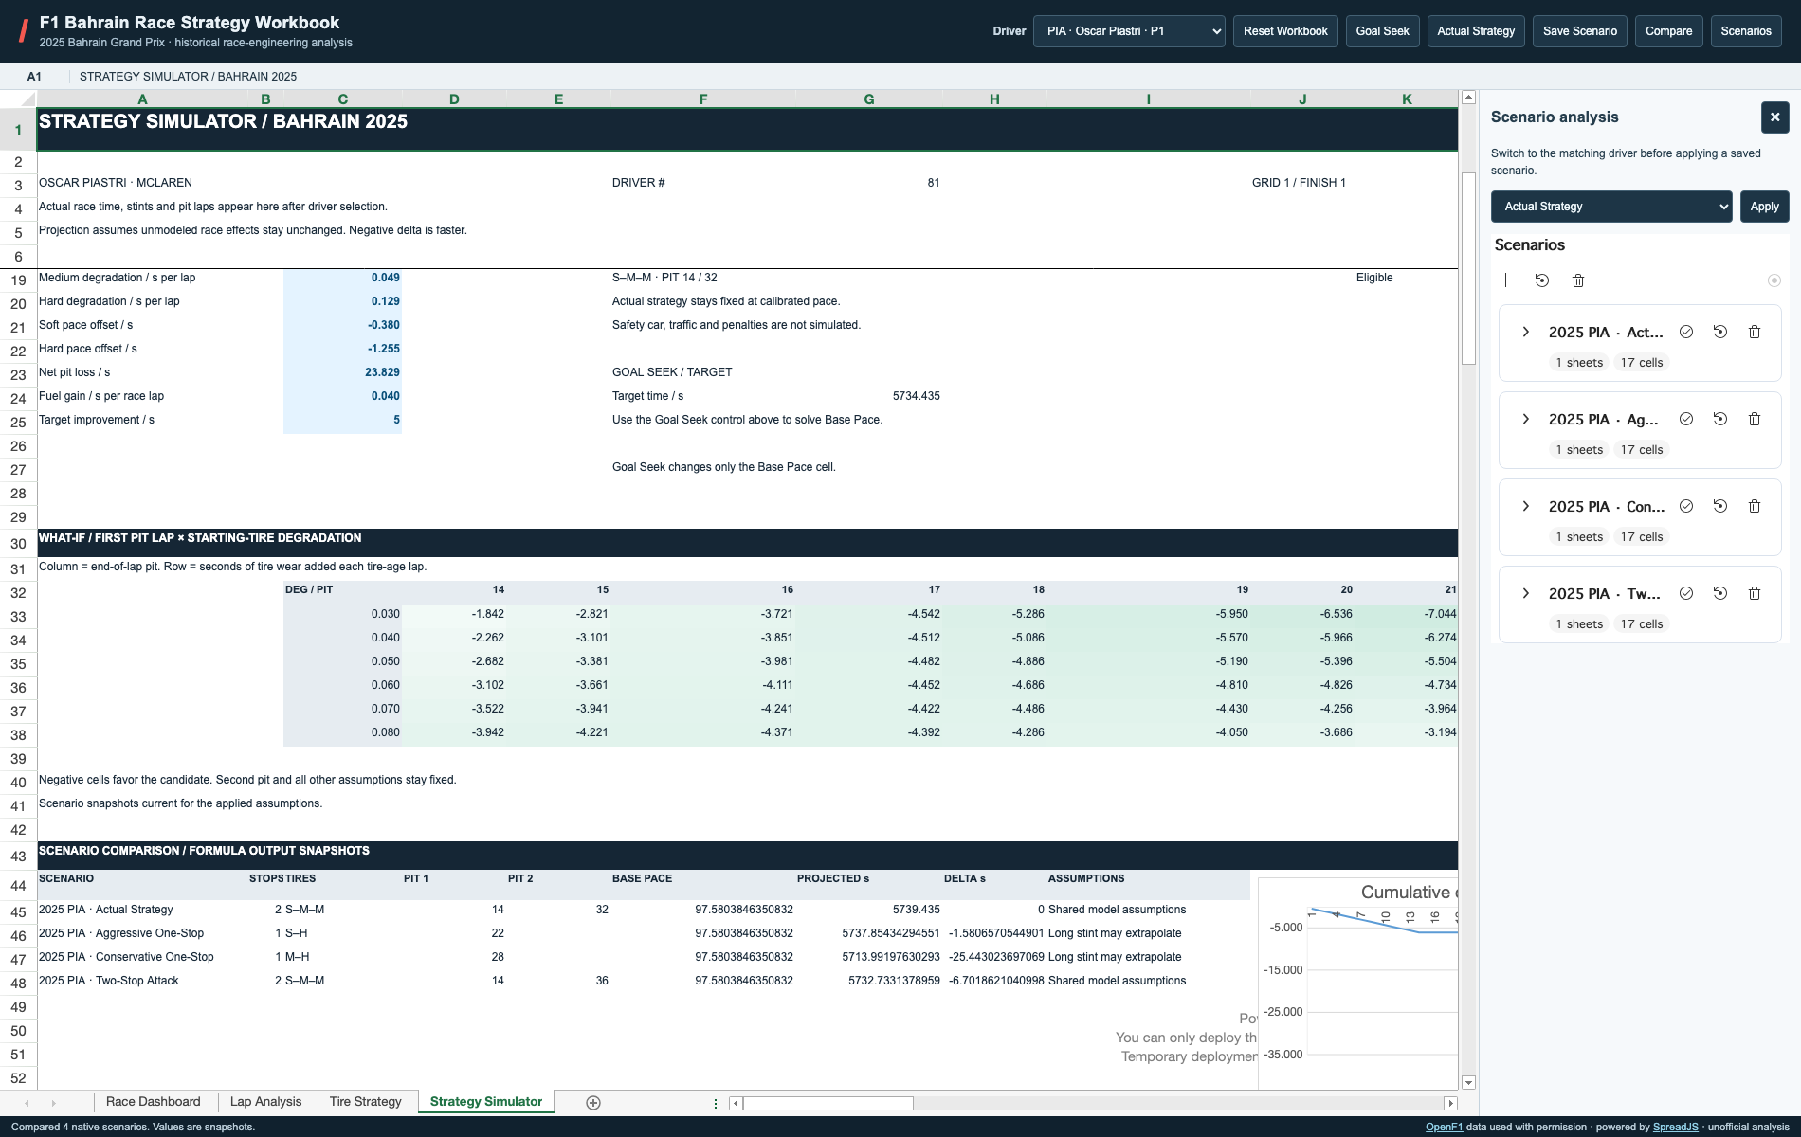The height and width of the screenshot is (1137, 1801).
Task: Switch to the Tire Strategy sheet
Action: [366, 1102]
